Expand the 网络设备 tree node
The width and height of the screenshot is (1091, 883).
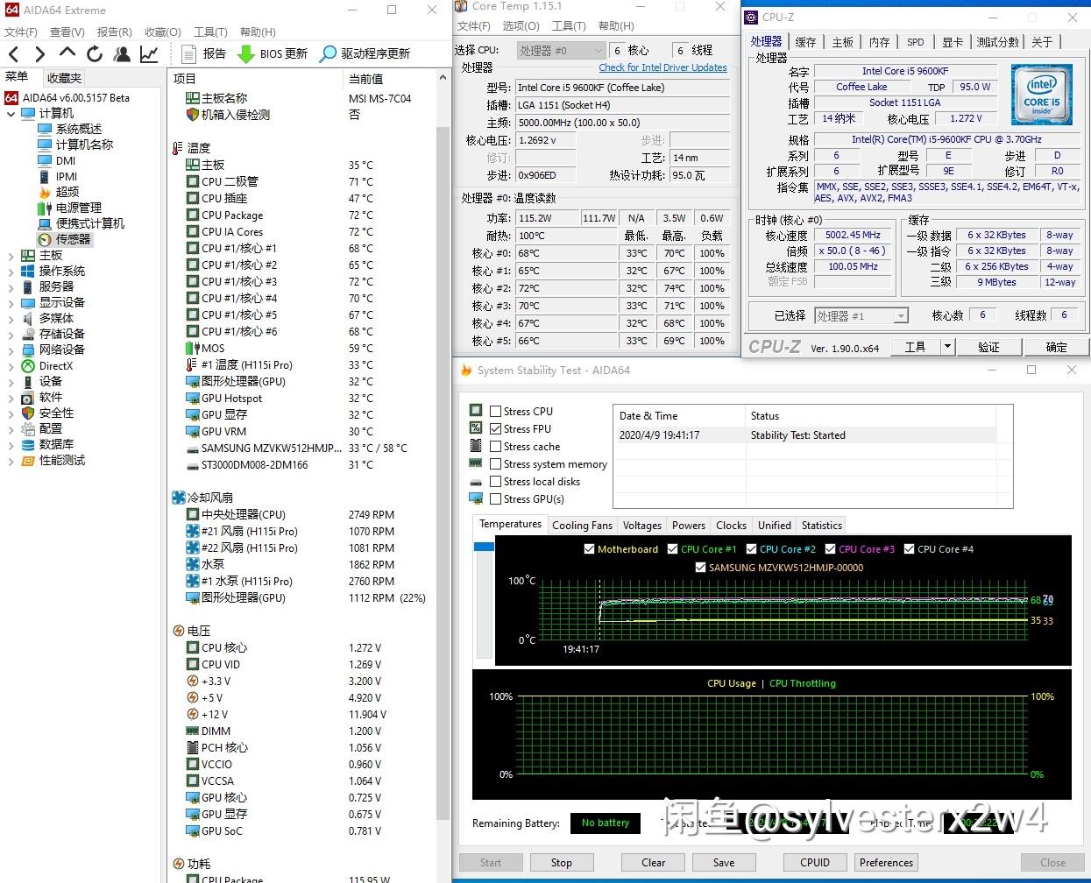click(x=11, y=350)
